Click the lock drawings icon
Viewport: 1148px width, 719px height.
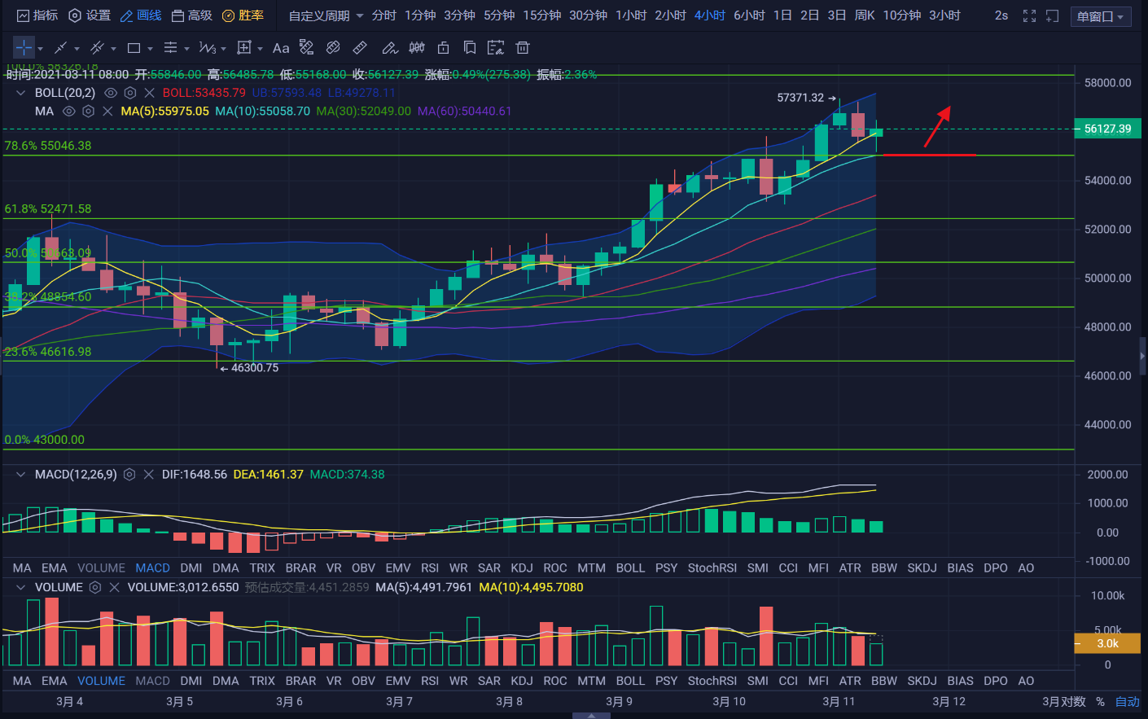[x=443, y=48]
